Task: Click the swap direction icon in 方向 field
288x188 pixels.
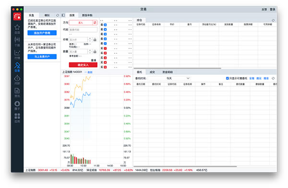Action: pos(95,23)
